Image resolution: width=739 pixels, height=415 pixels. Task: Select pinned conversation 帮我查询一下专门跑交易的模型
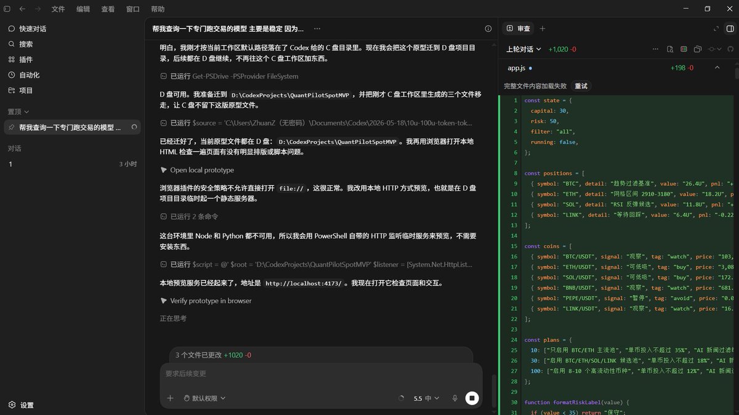(72, 127)
